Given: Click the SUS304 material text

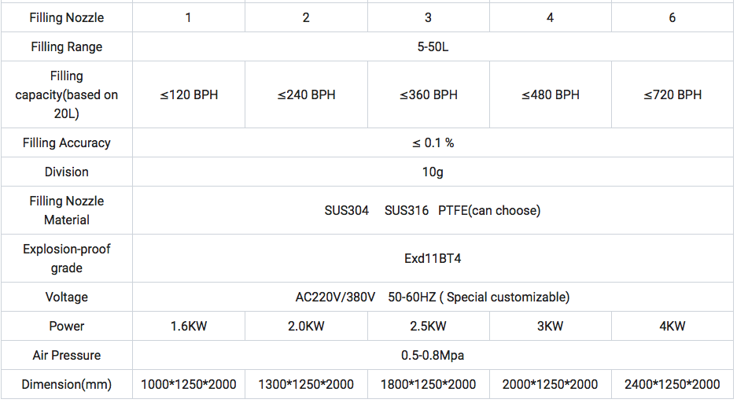Looking at the screenshot, I should 346,210.
